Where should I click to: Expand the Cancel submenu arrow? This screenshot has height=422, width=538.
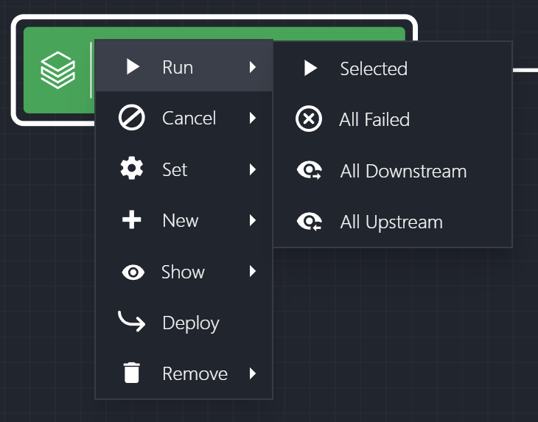pyautogui.click(x=253, y=118)
